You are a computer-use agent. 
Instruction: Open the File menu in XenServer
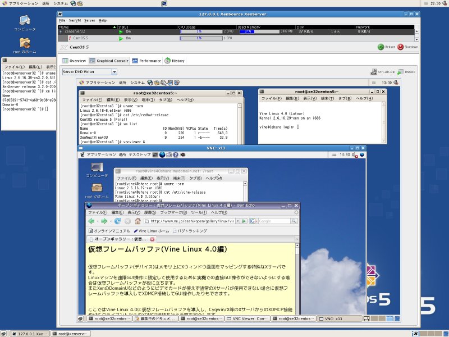click(62, 21)
